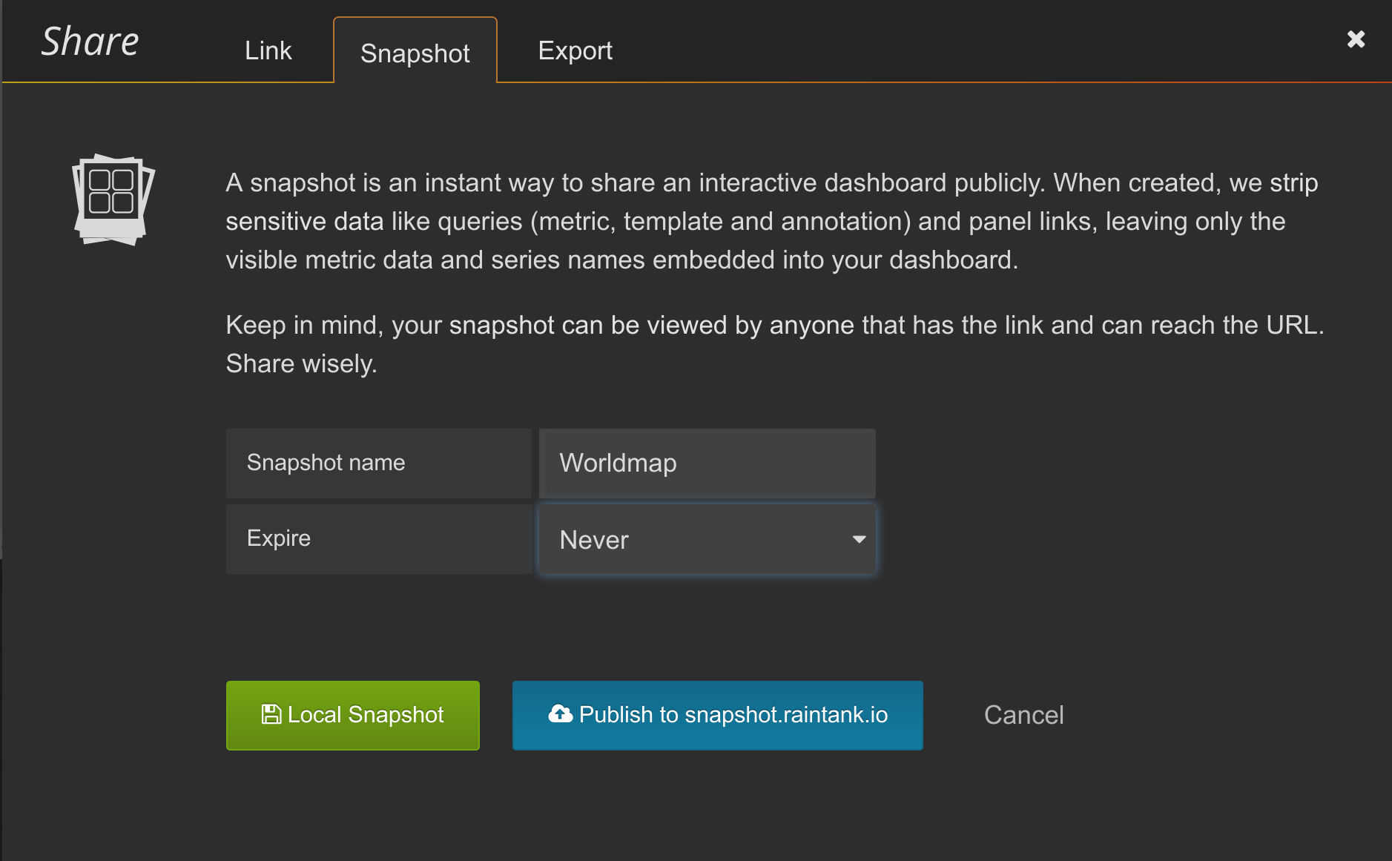Close the Share dialog with the X icon
This screenshot has height=861, width=1392.
coord(1356,39)
